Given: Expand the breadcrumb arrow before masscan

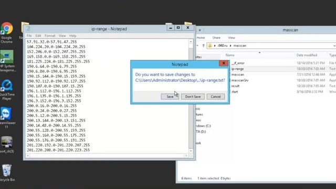Looking at the screenshot, I should (230, 46).
